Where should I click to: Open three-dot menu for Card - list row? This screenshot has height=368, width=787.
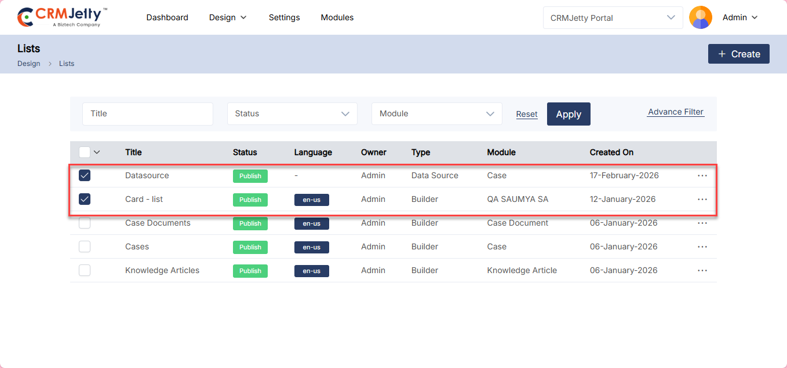702,200
